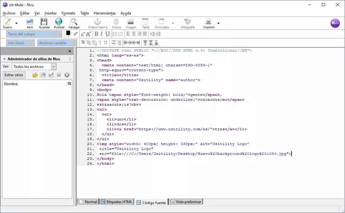Viewport: 345px width, 213px height.
Task: Switch to the Vista preliminar tab
Action: coord(186,202)
